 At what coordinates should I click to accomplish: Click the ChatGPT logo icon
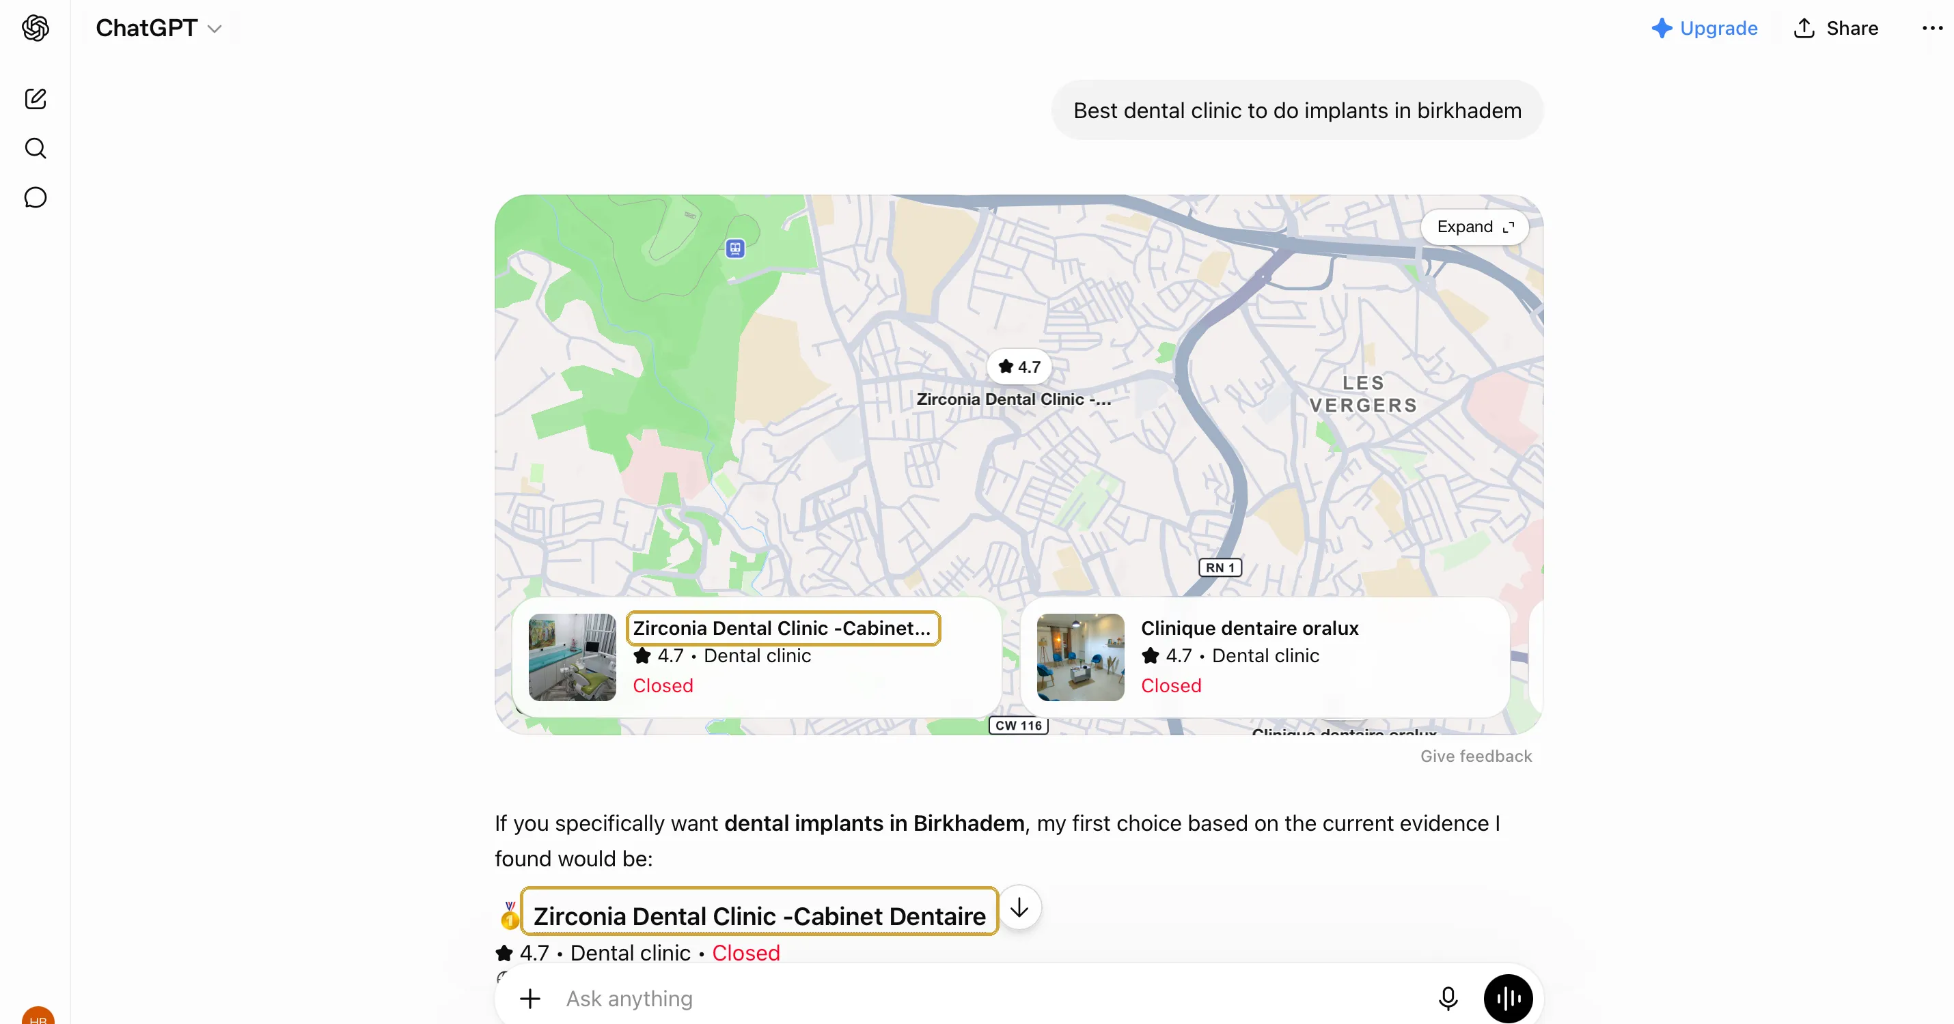click(x=35, y=28)
